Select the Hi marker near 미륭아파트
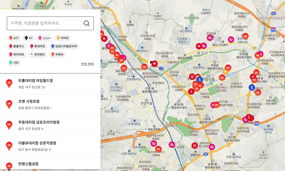Image resolution: width=285 pixels, height=171 pixels. 154,64
